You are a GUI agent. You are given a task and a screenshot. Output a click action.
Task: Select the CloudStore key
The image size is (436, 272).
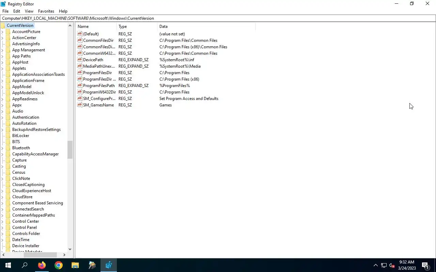click(x=22, y=197)
